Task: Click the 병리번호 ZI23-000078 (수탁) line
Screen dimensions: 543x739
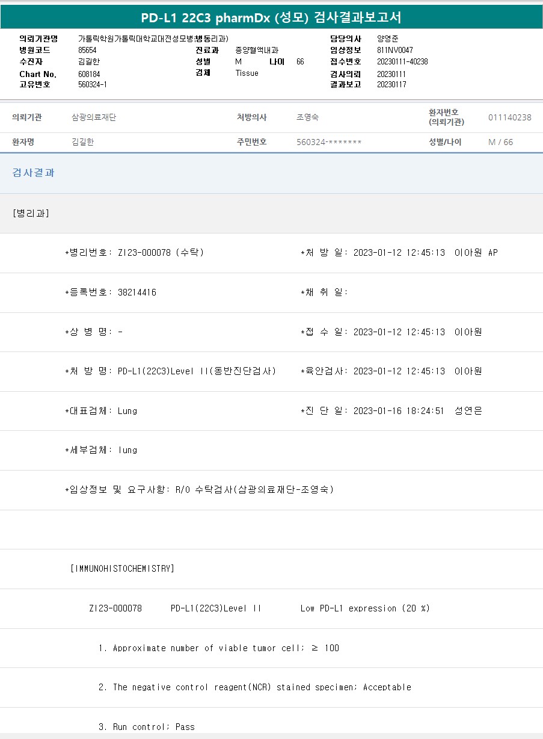Action: coord(134,253)
